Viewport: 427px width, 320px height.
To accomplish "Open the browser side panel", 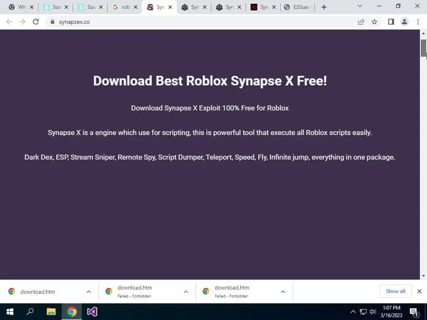I will [x=391, y=22].
